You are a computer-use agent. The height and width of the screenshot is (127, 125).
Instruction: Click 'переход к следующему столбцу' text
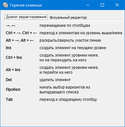click(68, 100)
